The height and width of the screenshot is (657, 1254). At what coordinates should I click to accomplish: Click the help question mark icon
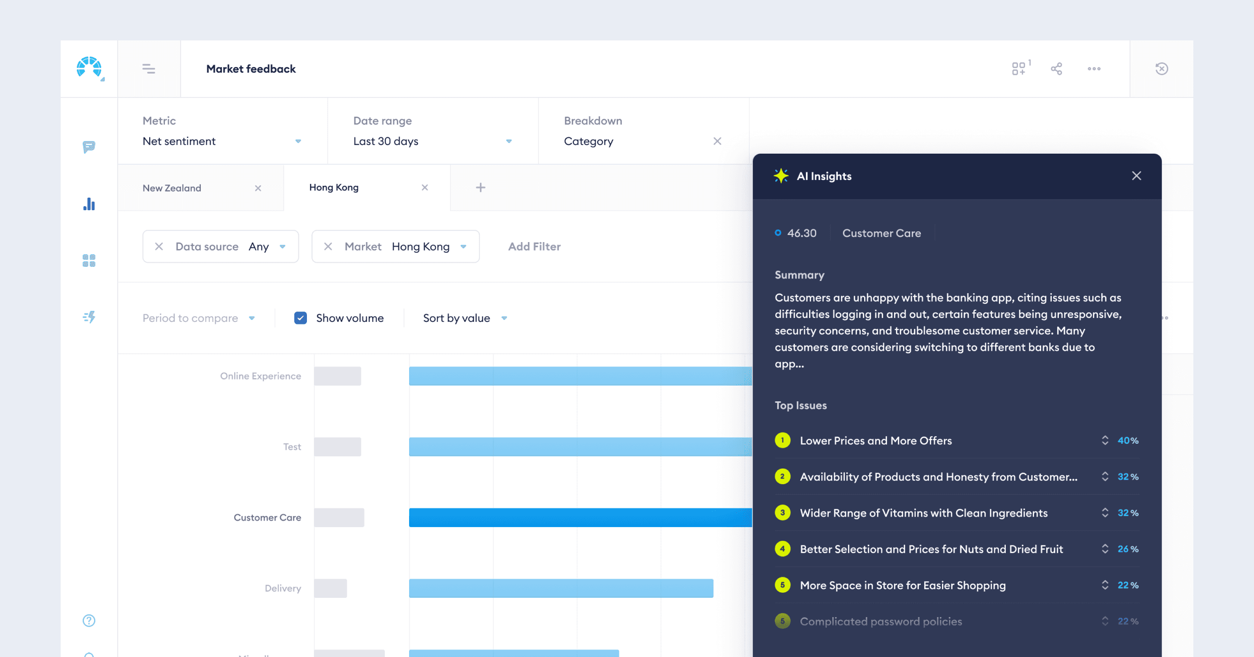pyautogui.click(x=89, y=621)
